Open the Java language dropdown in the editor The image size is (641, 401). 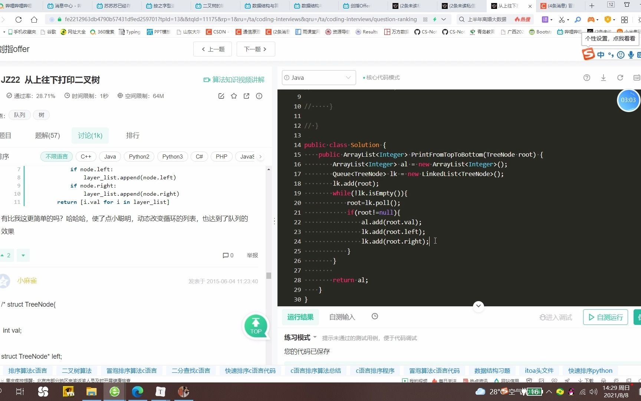tap(319, 78)
